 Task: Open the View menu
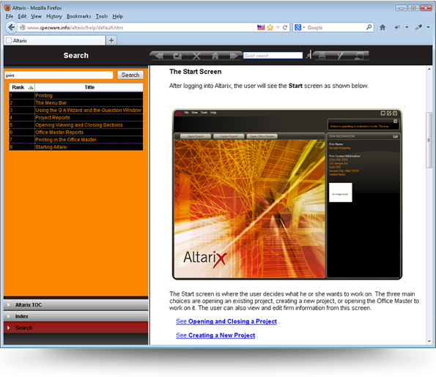pyautogui.click(x=36, y=16)
